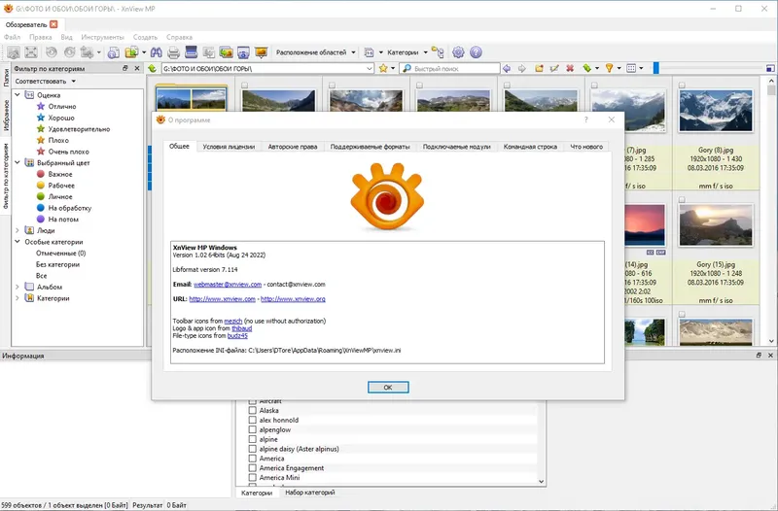
Task: Click the slideshow icon in toolbar
Action: (x=261, y=52)
